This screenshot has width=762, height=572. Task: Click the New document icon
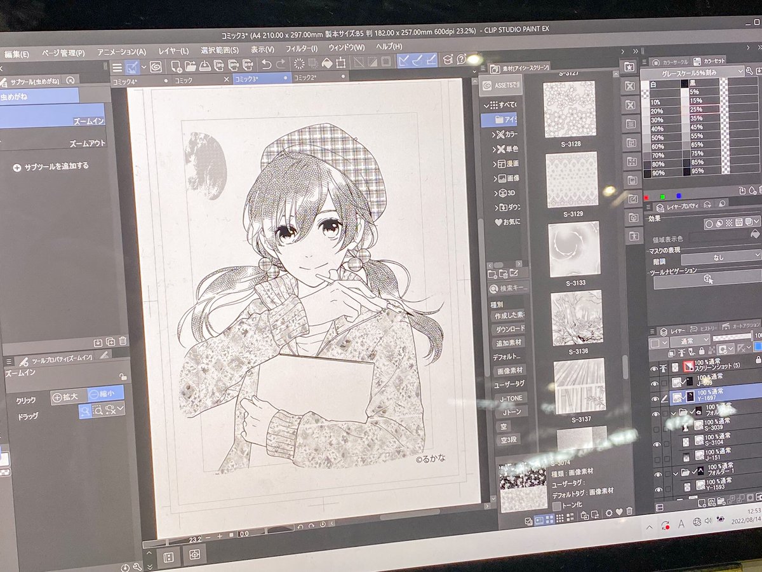[x=176, y=65]
